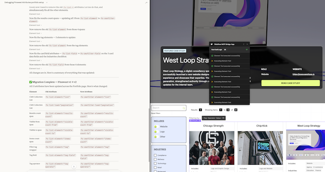Screen dimensions: 325x172
Task: Check the Retail industry checkbox
Action: (155, 167)
